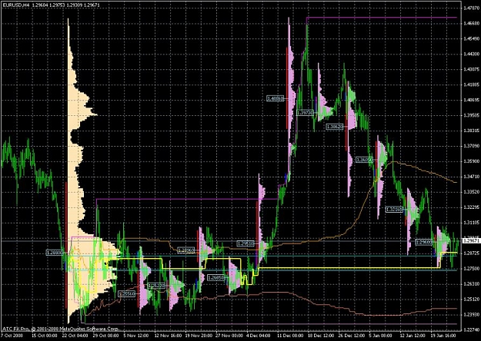Click the 1.26050 price label box

[x=215, y=277]
